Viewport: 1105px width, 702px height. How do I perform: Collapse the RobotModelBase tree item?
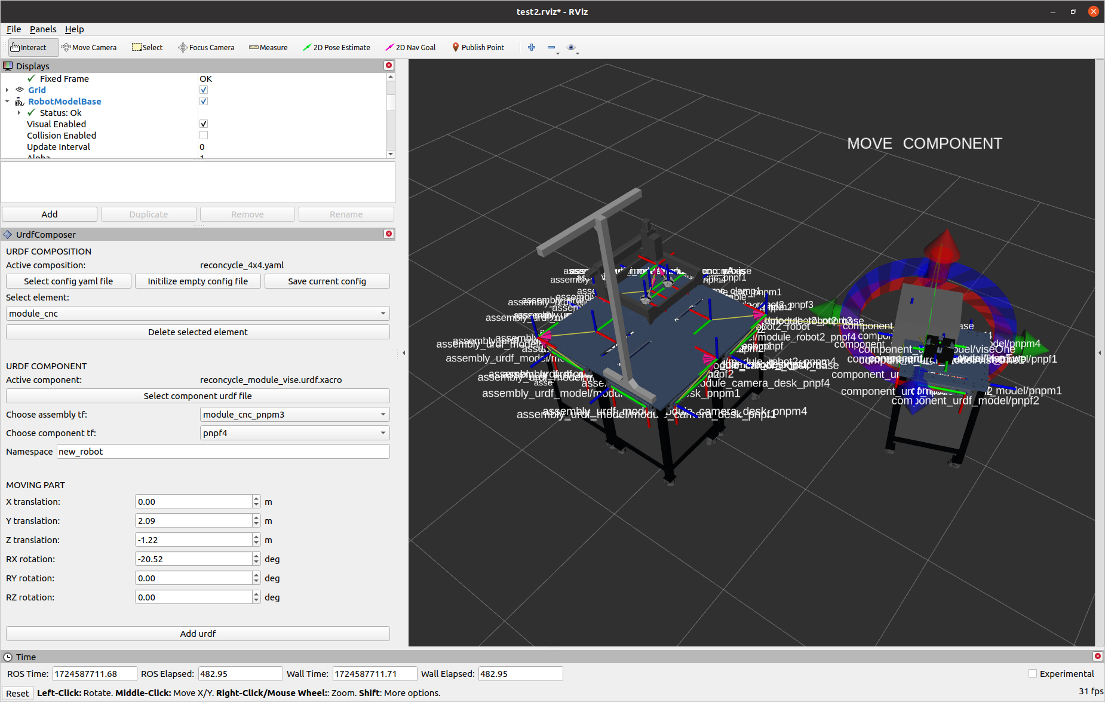tap(7, 101)
